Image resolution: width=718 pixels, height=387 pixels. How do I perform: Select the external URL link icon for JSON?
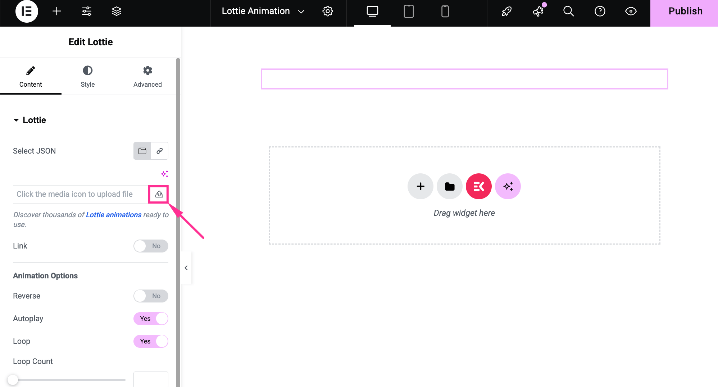160,151
